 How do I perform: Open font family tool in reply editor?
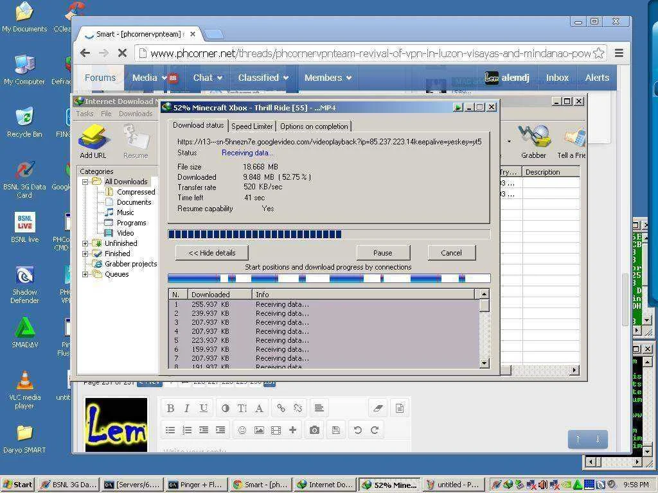pyautogui.click(x=259, y=408)
